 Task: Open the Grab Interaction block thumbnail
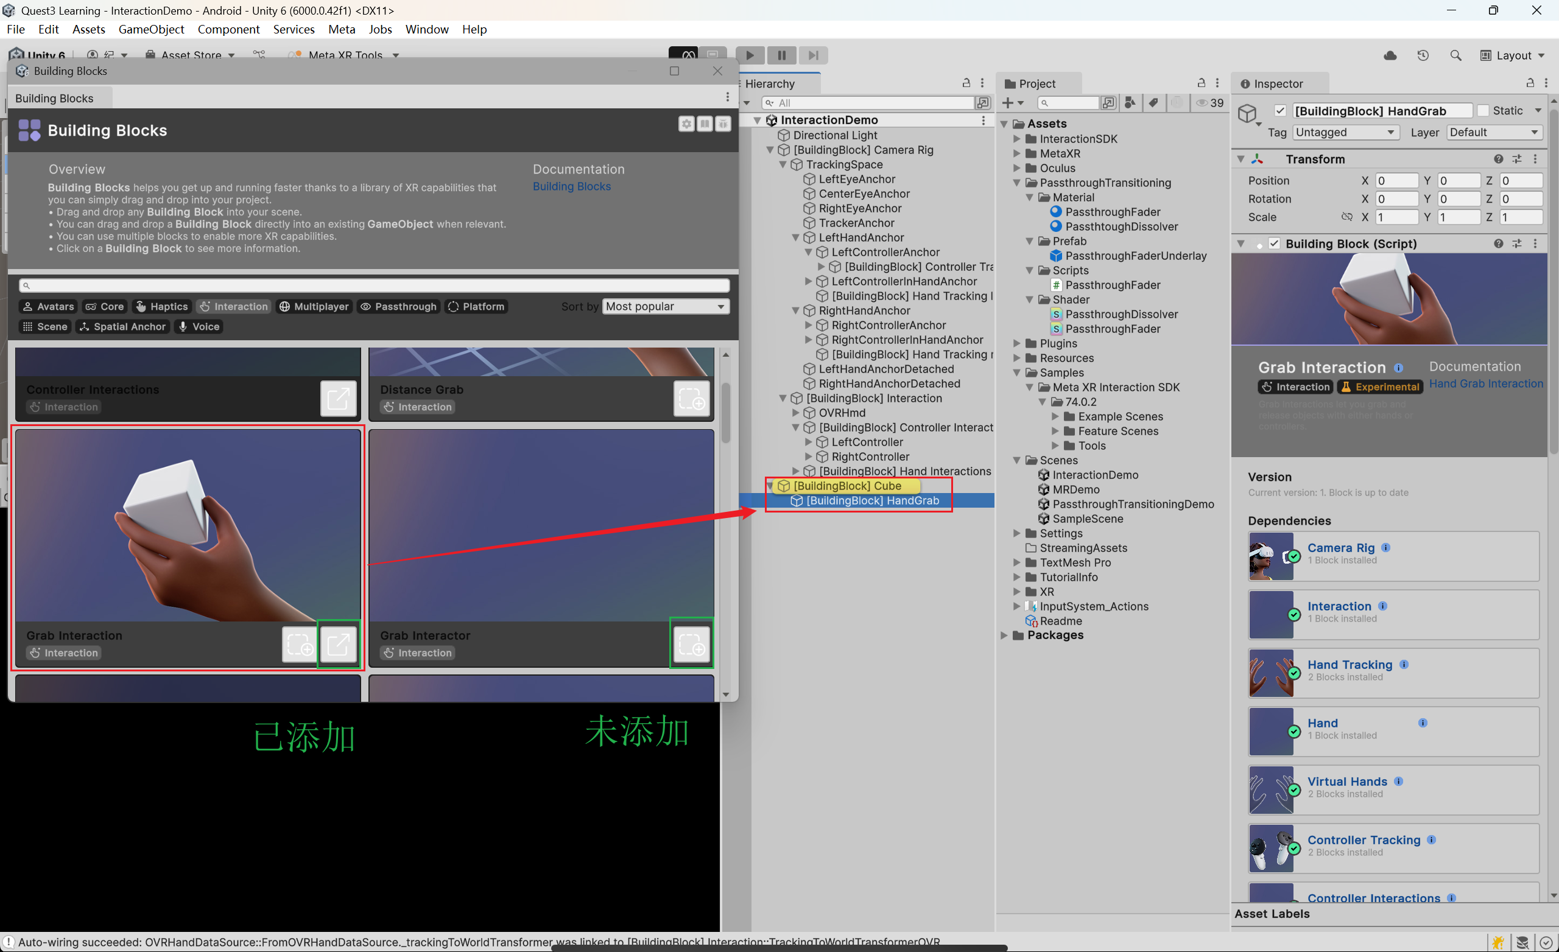tap(188, 526)
